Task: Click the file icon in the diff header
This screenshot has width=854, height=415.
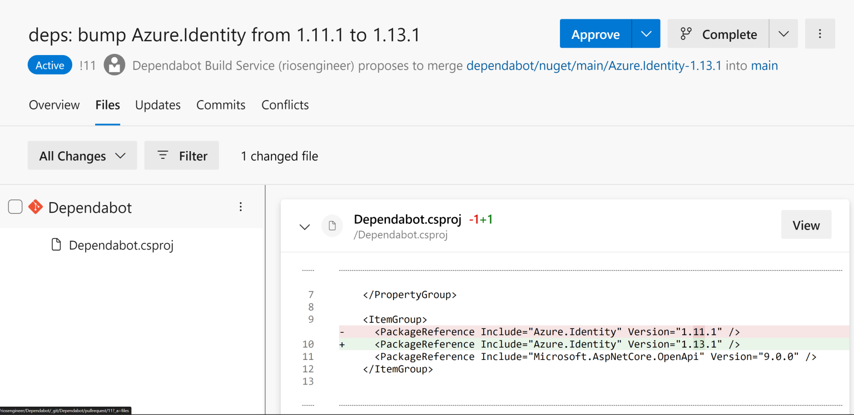Action: point(332,226)
